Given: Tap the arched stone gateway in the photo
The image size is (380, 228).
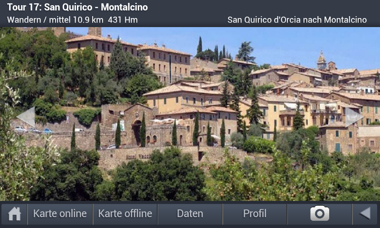Looking at the screenshot, I should (136, 133).
